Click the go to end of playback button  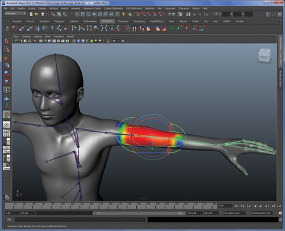[x=279, y=206]
